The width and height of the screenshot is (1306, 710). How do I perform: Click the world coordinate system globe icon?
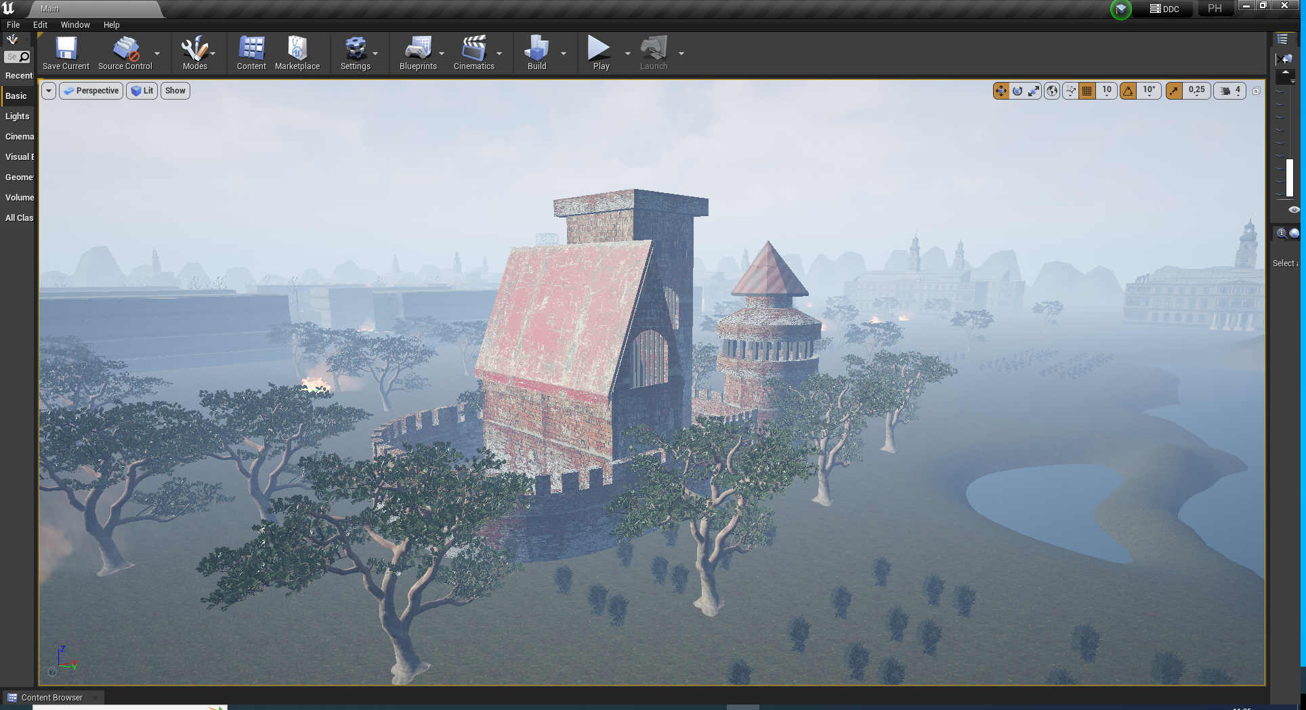click(x=1052, y=91)
